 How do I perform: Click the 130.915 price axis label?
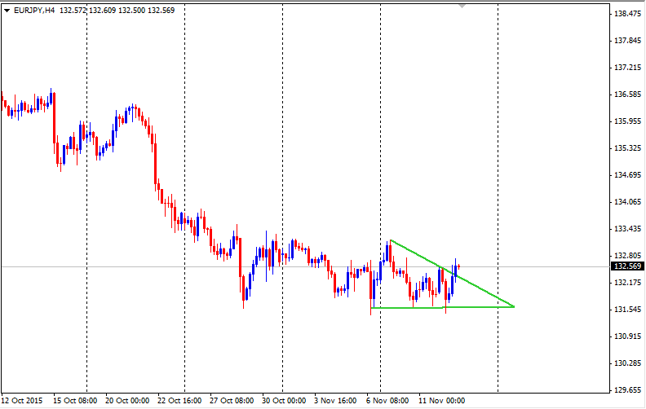pyautogui.click(x=627, y=336)
